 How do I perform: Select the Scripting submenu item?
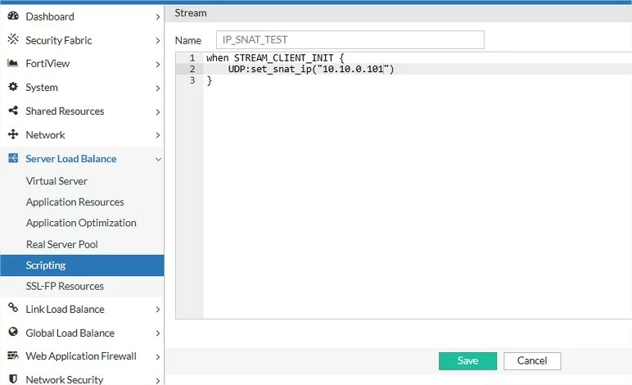82,265
